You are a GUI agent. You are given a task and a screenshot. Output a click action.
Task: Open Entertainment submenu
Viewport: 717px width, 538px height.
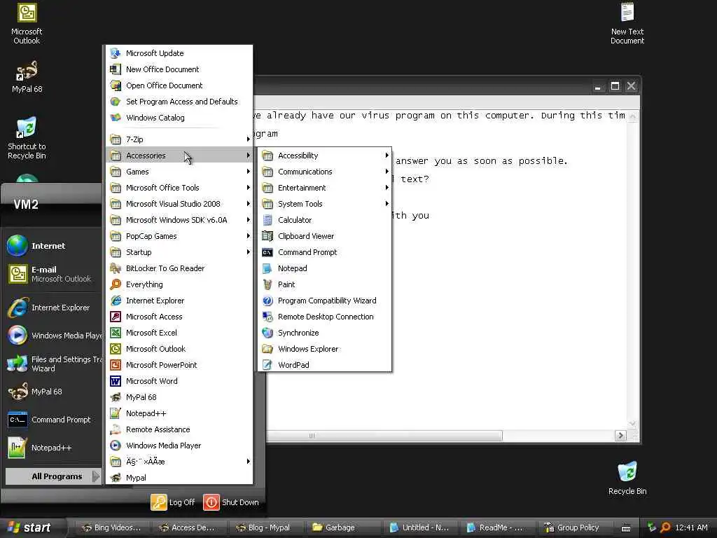pos(324,188)
